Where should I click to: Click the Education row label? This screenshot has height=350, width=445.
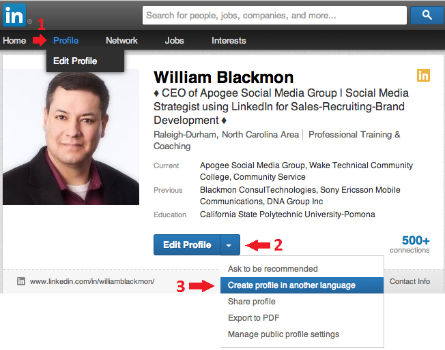click(170, 214)
